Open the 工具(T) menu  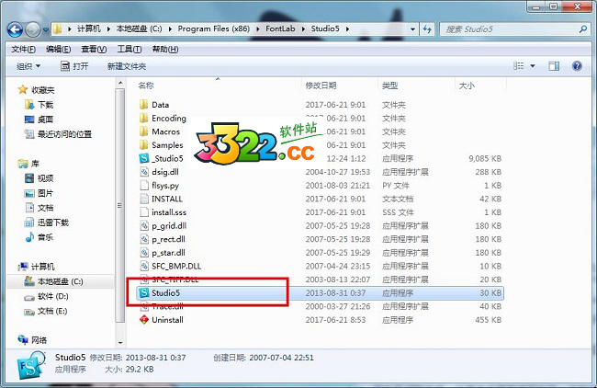(130, 49)
